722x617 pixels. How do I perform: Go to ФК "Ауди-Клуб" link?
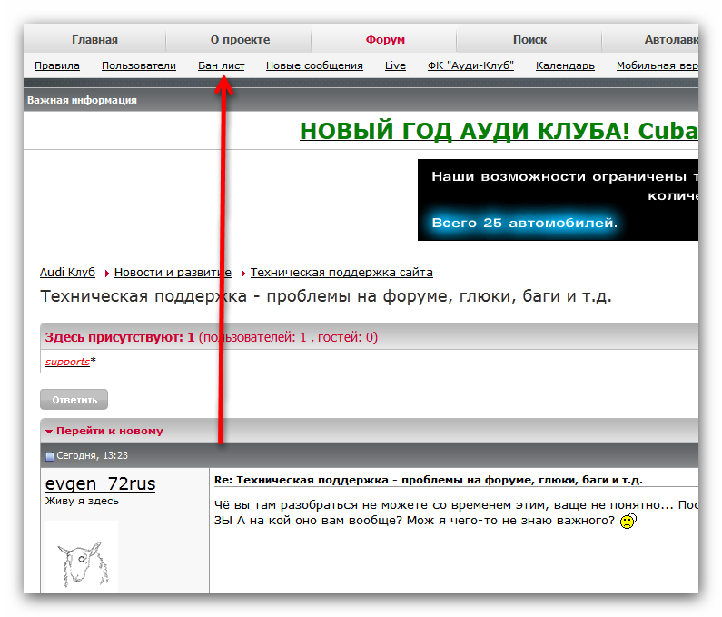[x=470, y=65]
